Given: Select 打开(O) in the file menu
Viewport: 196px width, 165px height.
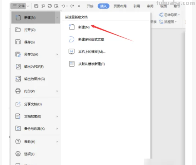Looking at the screenshot, I should 36,30.
